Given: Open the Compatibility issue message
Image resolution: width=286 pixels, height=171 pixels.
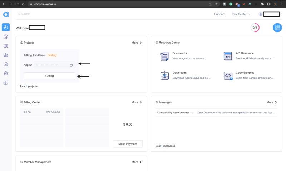Looking at the screenshot, I should click(175, 113).
